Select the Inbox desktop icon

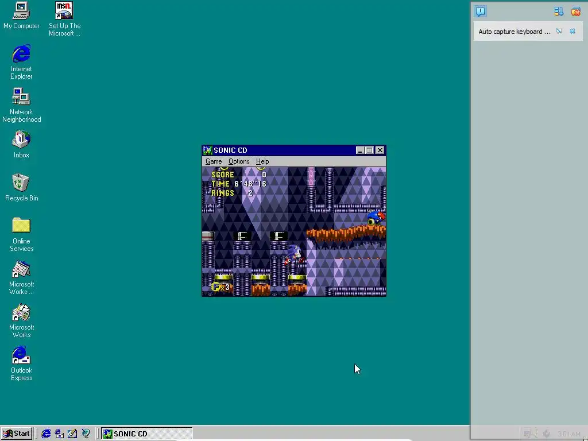coord(21,144)
